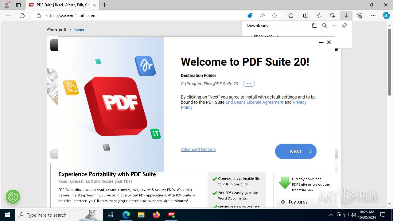Open Edge from taskbar
393x221 pixels.
pos(126,215)
